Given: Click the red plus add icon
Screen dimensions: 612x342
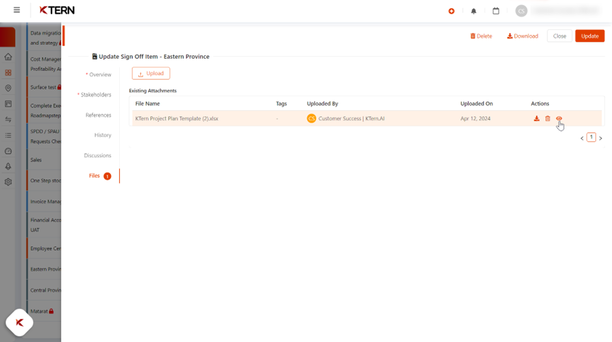Looking at the screenshot, I should click(451, 11).
